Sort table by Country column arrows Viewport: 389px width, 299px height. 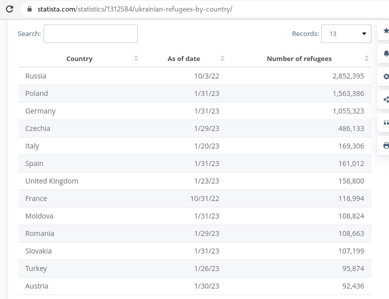[136, 58]
